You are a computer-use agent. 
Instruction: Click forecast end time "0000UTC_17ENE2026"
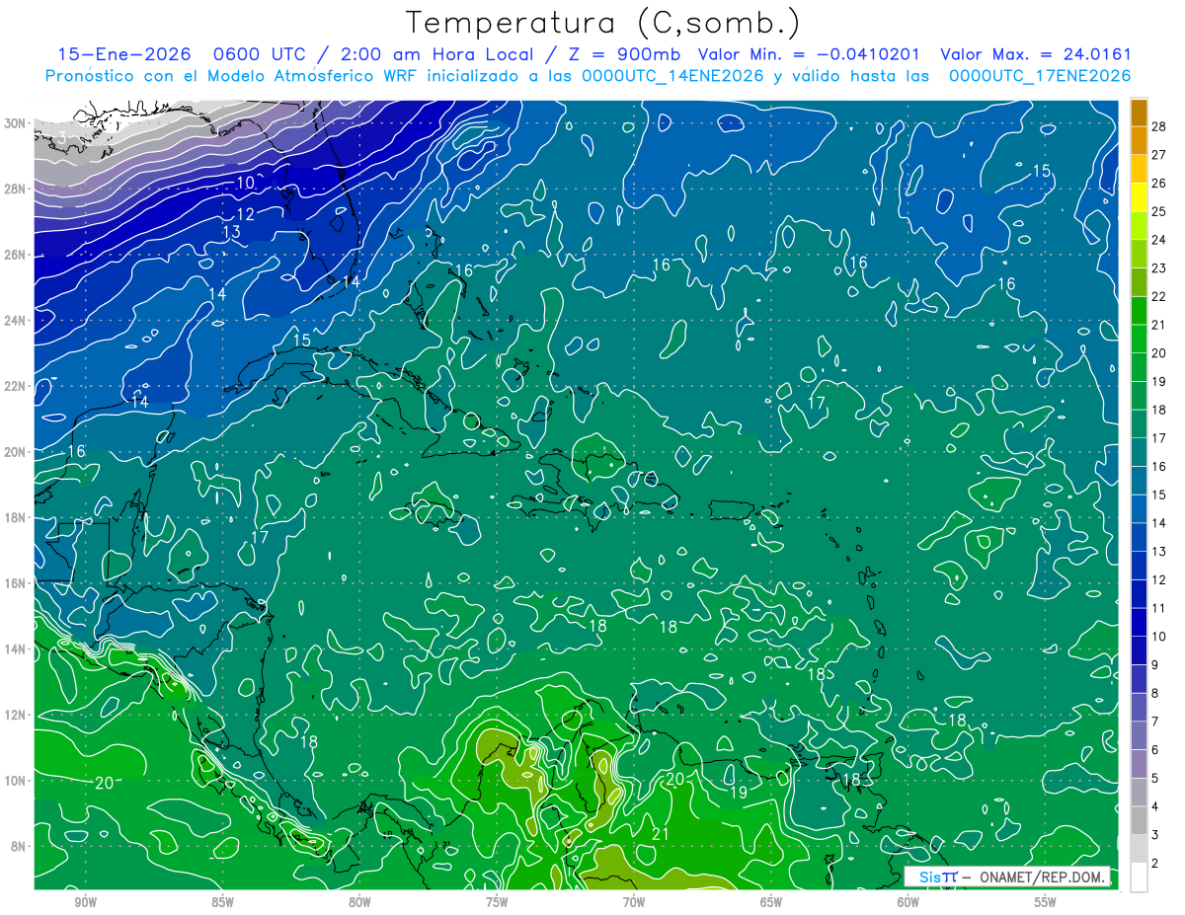tap(1040, 76)
